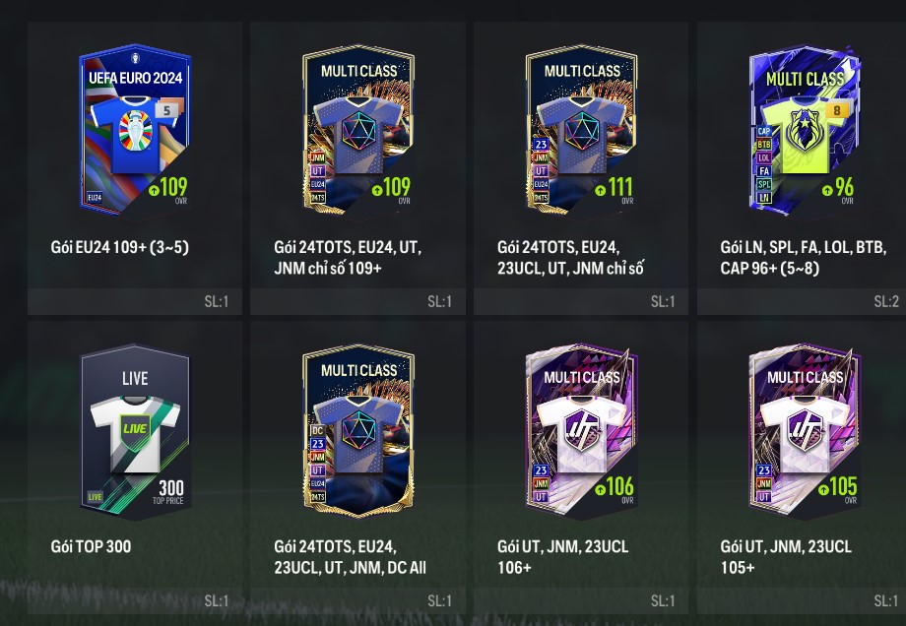This screenshot has height=626, width=906.
Task: Click Gói LN, SPL, FA, LOL, BTB title
Action: click(x=804, y=247)
